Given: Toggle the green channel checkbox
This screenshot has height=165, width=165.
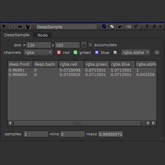Looking at the screenshot, I should (x=75, y=52).
